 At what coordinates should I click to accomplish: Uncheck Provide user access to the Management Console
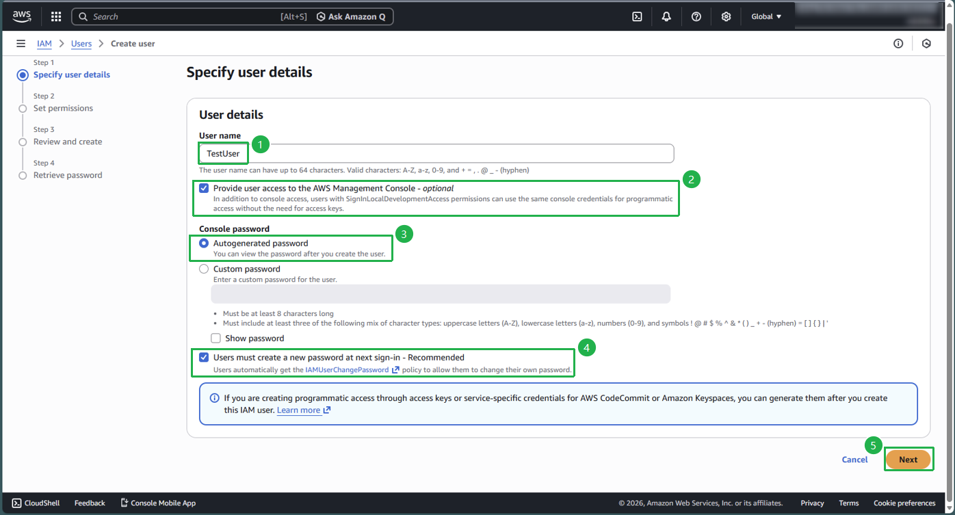(x=204, y=187)
